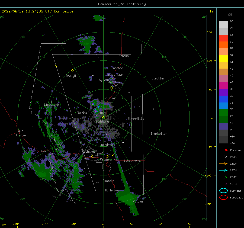Screen dimensions: 244x228
Task: Click the Lake Louise label
Action: 21,133
